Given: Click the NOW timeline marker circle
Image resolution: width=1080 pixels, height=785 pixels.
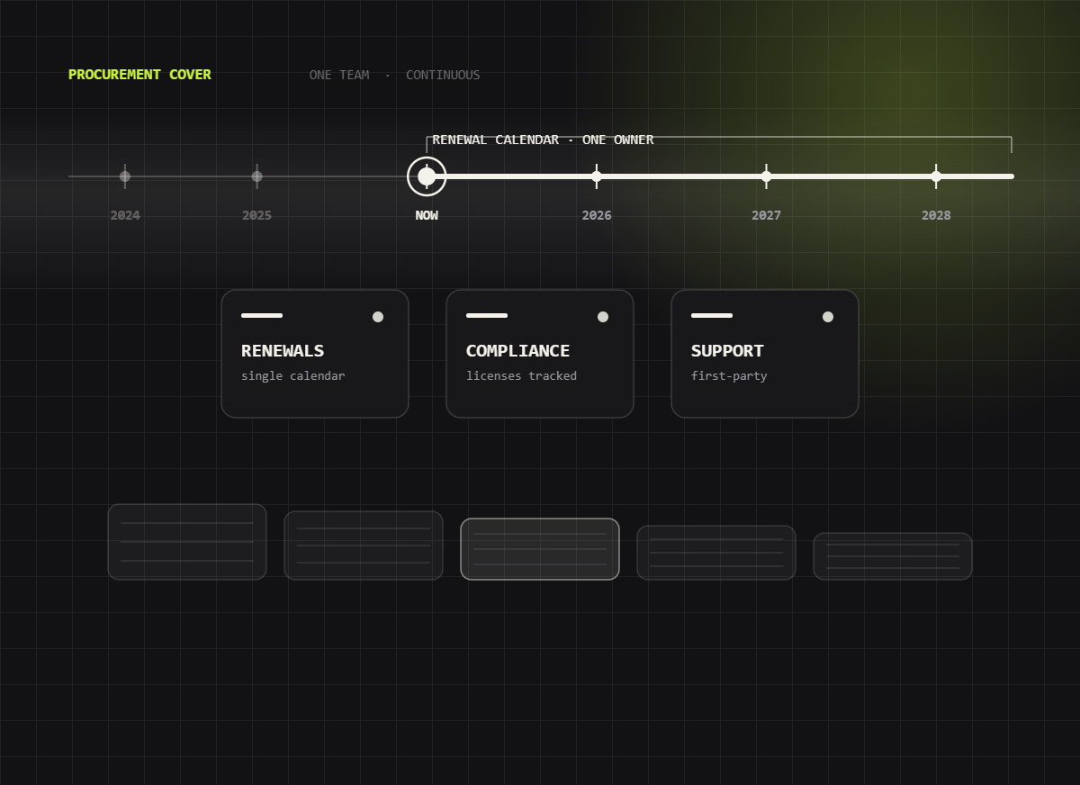Looking at the screenshot, I should pyautogui.click(x=427, y=176).
